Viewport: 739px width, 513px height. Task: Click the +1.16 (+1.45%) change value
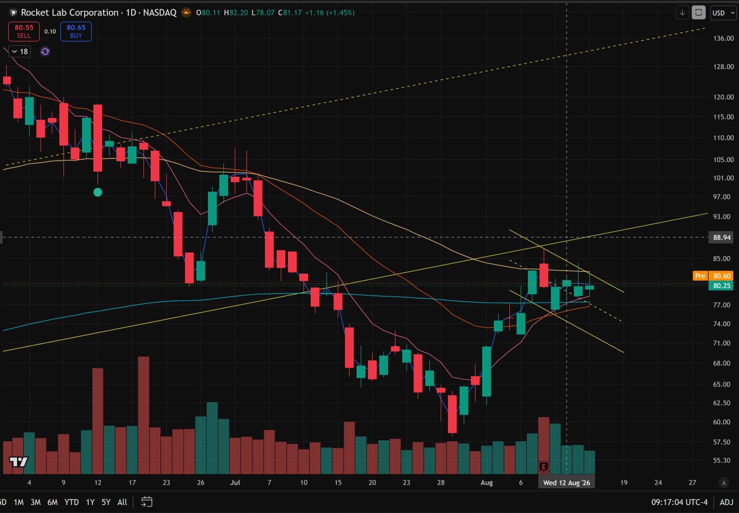tap(330, 12)
